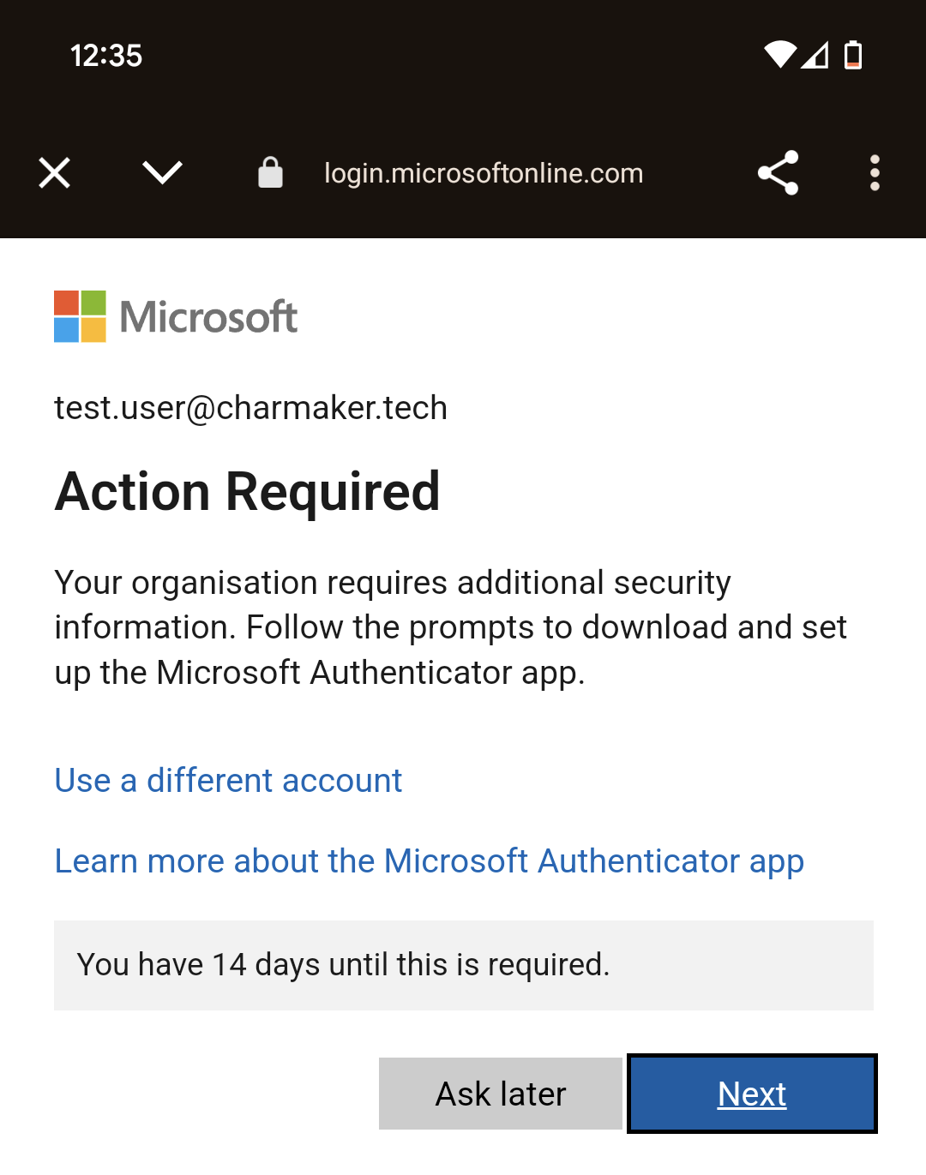Click the Action Required heading
The height and width of the screenshot is (1175, 926).
coord(248,492)
